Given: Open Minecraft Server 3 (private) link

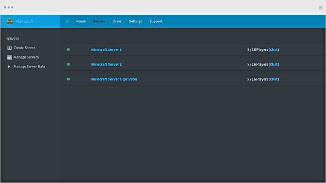Looking at the screenshot, I should click(x=114, y=79).
